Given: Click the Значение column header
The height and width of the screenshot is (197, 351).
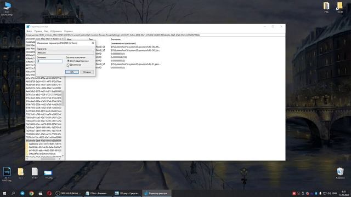Looking at the screenshot, I should [116, 39].
